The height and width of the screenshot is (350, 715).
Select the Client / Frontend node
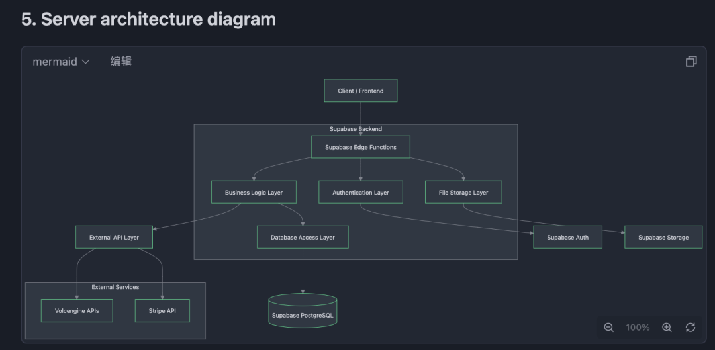[x=361, y=91]
